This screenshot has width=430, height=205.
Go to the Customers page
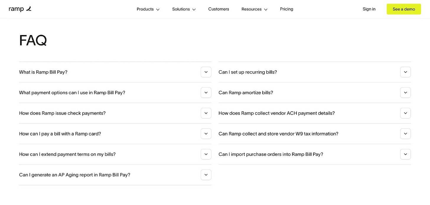(x=219, y=9)
